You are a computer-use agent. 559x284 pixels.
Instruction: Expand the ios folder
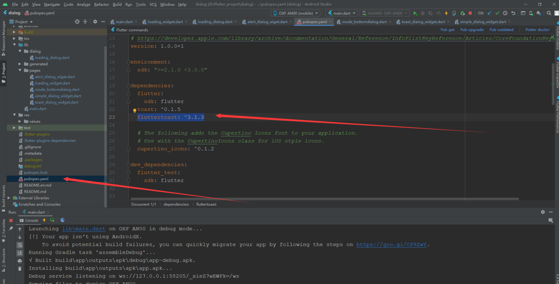14,39
